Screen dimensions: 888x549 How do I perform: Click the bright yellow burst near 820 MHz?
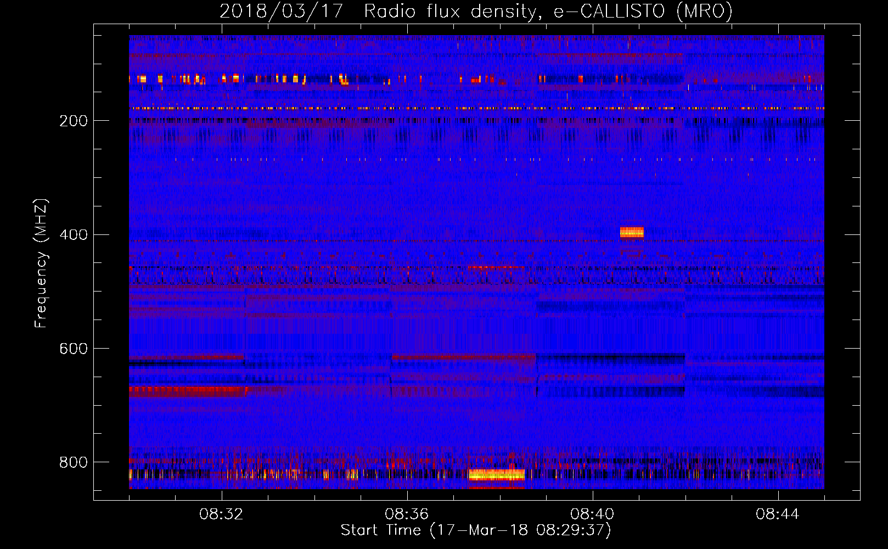tap(497, 475)
